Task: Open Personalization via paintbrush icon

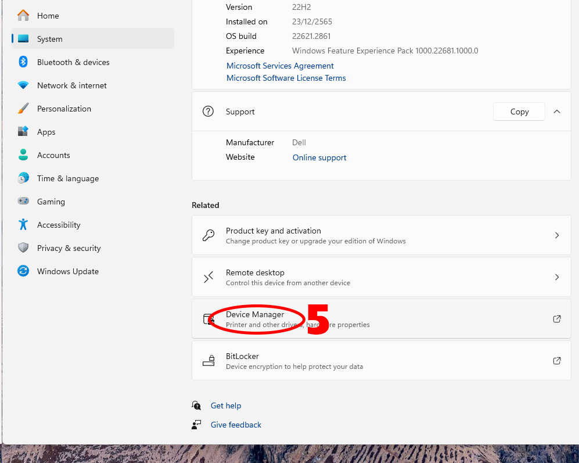Action: pyautogui.click(x=23, y=109)
